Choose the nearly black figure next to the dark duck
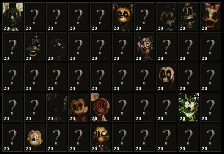Image resolution: width=224 pixels, height=154 pixels. click(x=57, y=47)
